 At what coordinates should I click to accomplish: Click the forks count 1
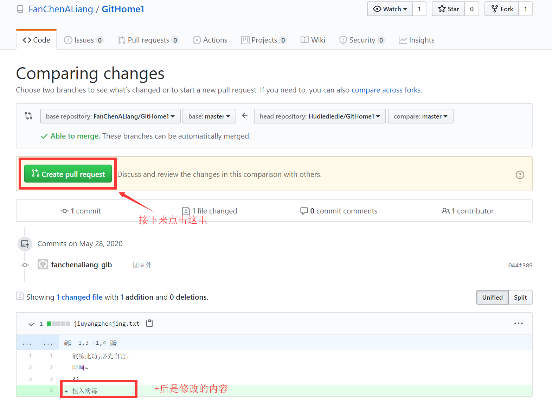point(525,9)
